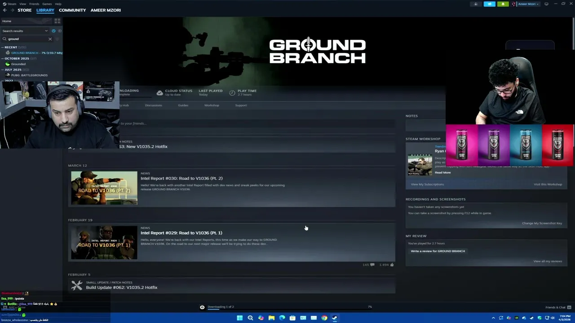Open 'Intel Report #029: Road to V1036 (Pt. 1)' title

click(181, 233)
